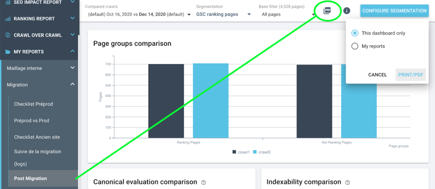This screenshot has width=435, height=189.
Task: Click the crawl2 light-blue legend swatch
Action: 255,152
